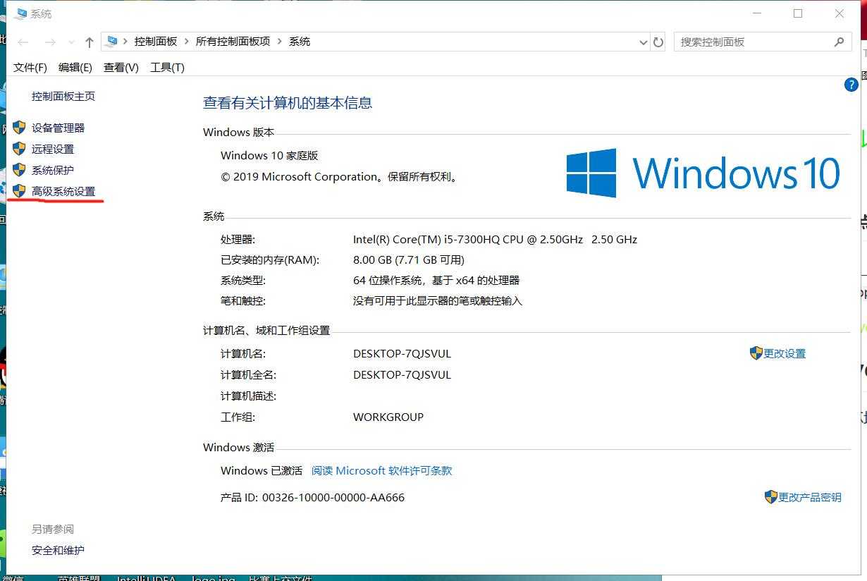Click the 64 位操作系统 system type text

pos(436,281)
